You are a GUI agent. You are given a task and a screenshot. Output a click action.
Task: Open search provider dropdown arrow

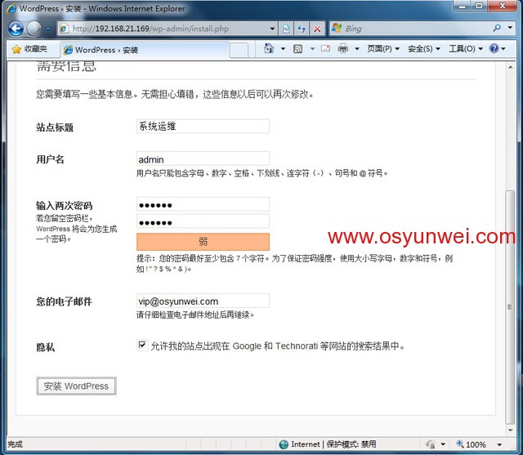coord(510,28)
